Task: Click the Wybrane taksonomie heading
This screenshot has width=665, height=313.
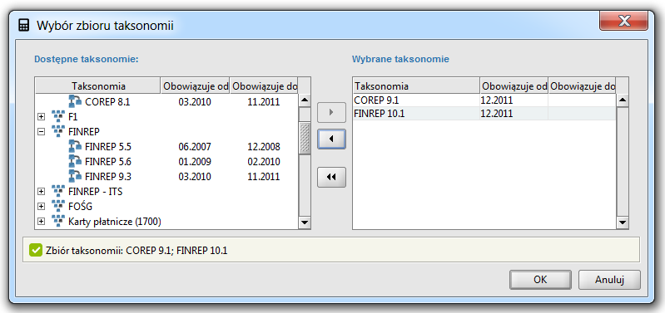Action: [x=400, y=59]
